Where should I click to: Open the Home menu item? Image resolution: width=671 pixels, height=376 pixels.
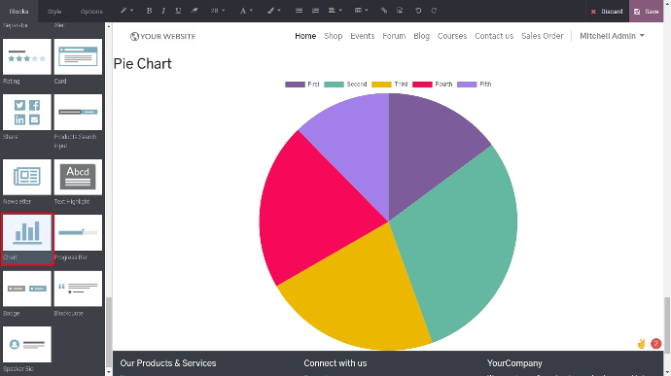pos(305,36)
